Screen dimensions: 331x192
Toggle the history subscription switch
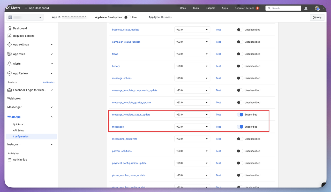(240, 66)
